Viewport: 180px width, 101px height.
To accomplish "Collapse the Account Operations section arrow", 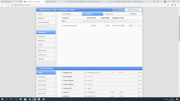I will (38, 68).
